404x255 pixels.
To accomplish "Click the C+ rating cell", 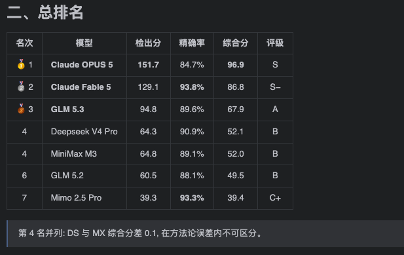I will 275,198.
